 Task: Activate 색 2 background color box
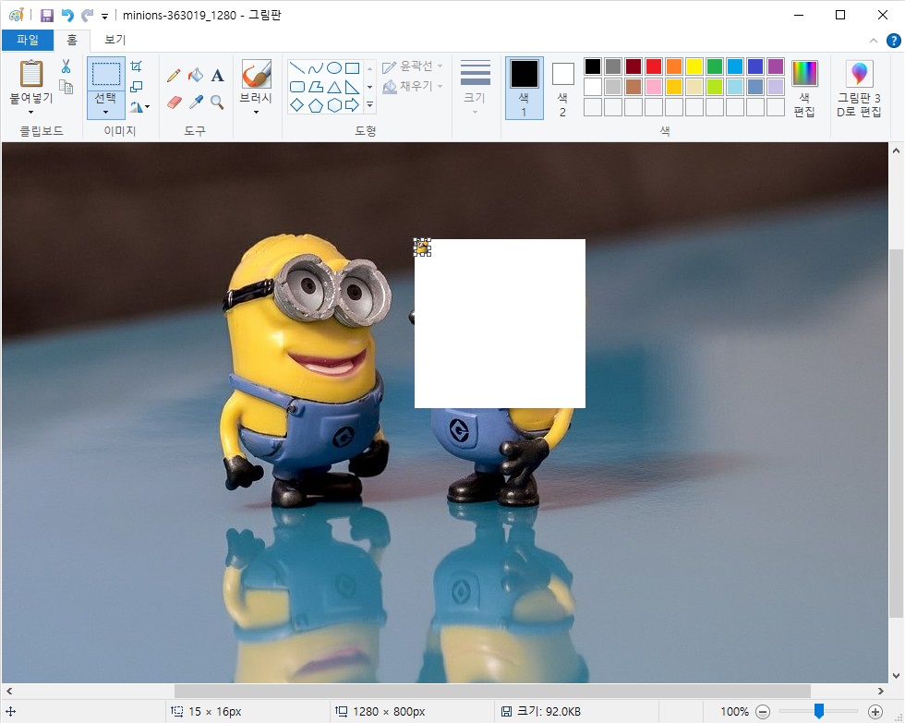pyautogui.click(x=562, y=88)
